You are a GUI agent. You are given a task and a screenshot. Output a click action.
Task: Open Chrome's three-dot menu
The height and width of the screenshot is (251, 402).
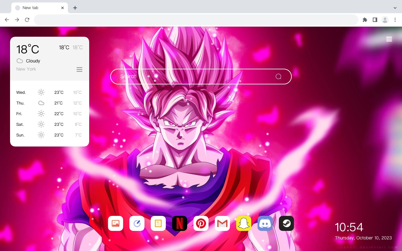(395, 20)
